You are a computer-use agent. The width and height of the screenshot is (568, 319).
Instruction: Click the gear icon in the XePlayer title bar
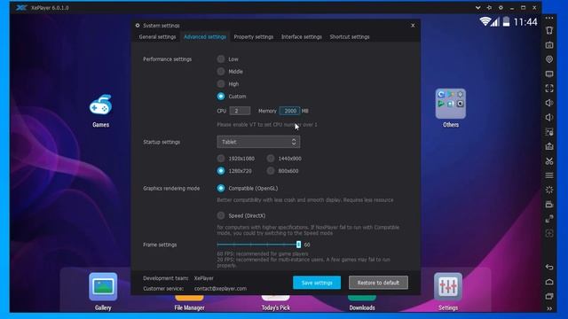(501, 8)
